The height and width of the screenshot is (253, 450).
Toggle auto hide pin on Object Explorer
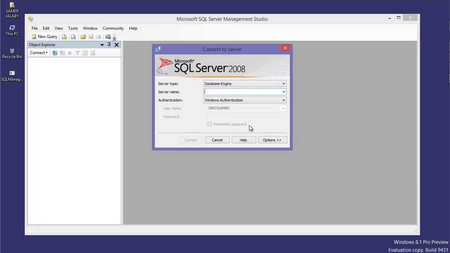(x=109, y=45)
